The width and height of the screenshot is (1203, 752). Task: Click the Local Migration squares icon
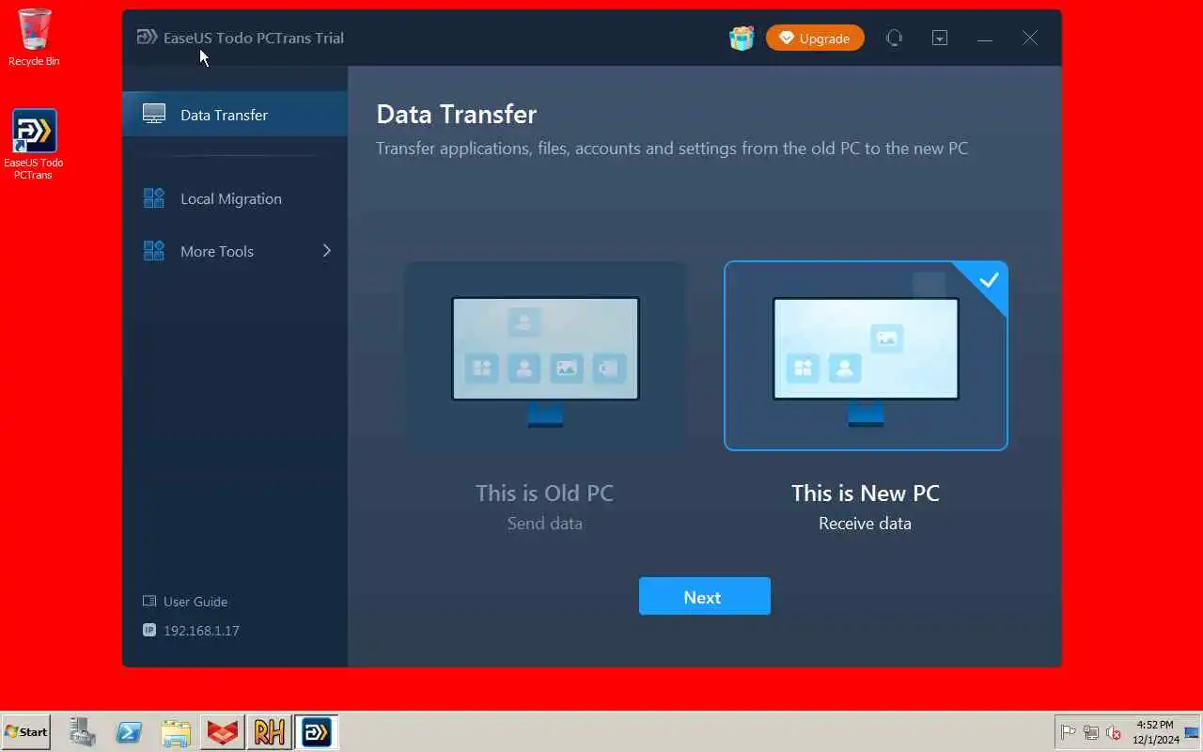(154, 198)
